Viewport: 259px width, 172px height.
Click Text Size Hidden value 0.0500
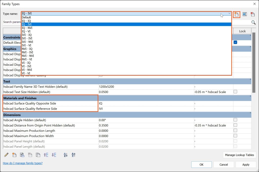click(x=146, y=92)
